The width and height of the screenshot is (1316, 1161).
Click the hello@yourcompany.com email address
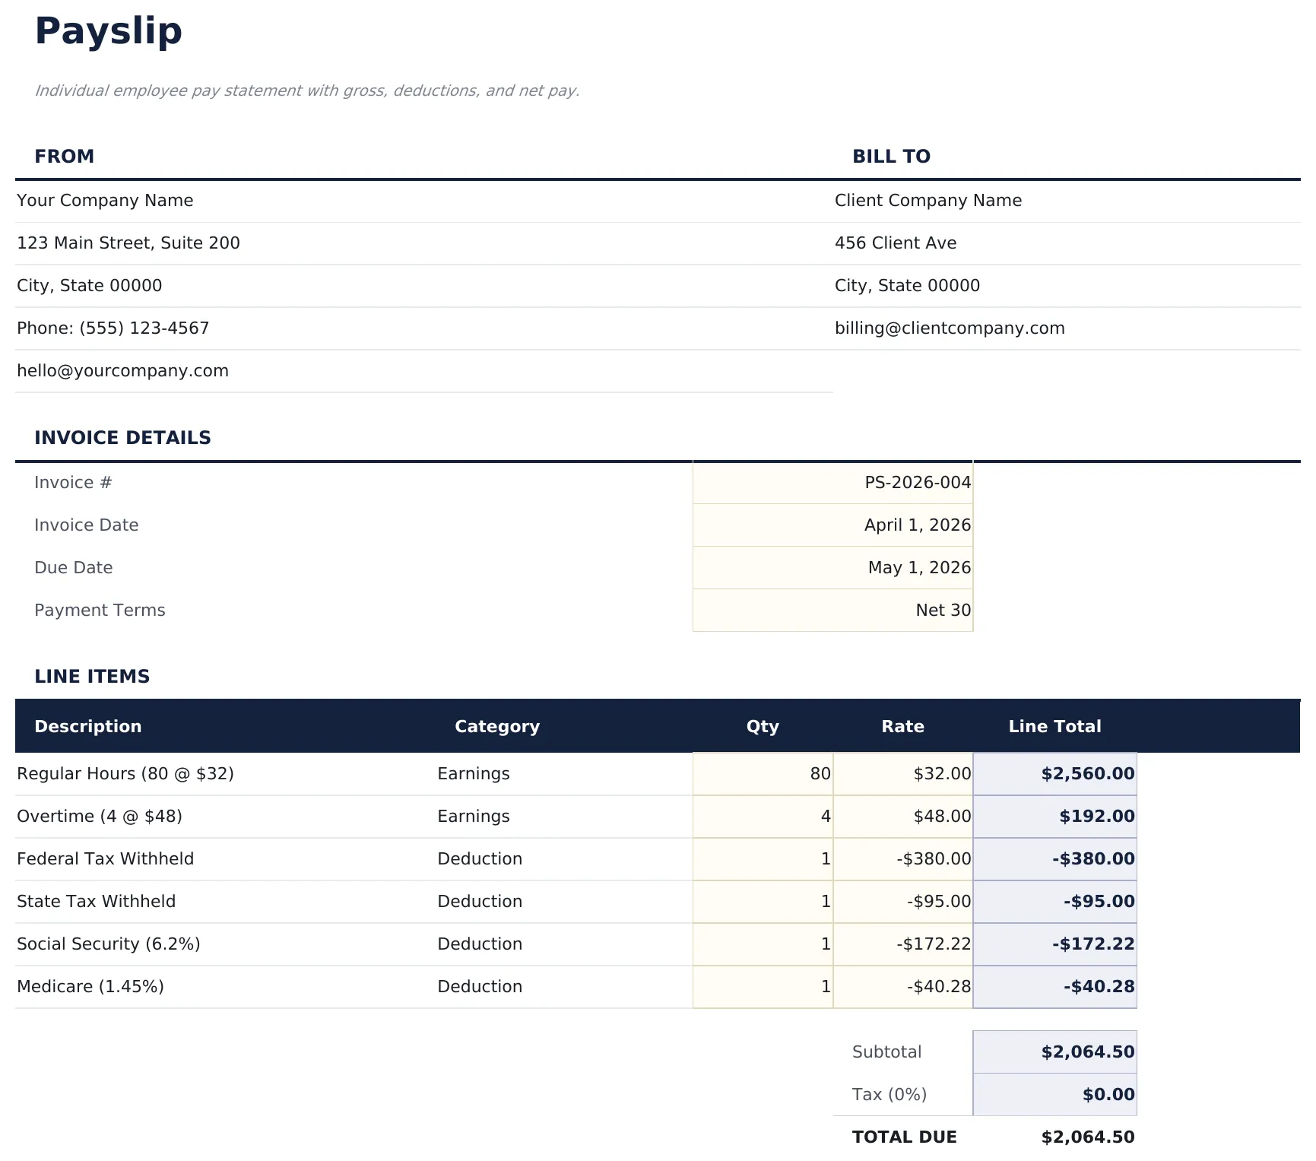[122, 370]
